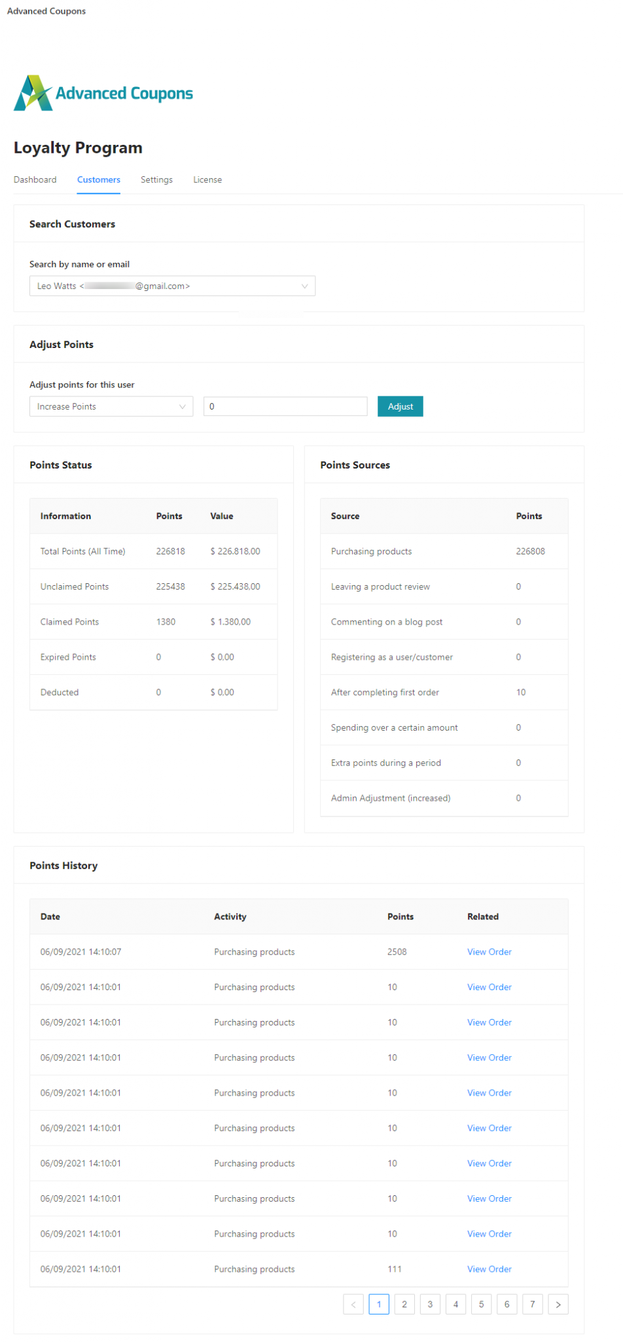Go to page 4 of Points History
The image size is (623, 1342).
[x=455, y=1304]
